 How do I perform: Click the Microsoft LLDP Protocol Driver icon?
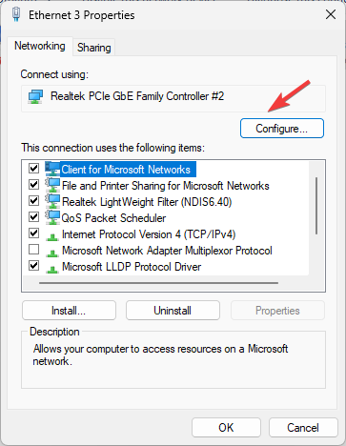coord(52,269)
